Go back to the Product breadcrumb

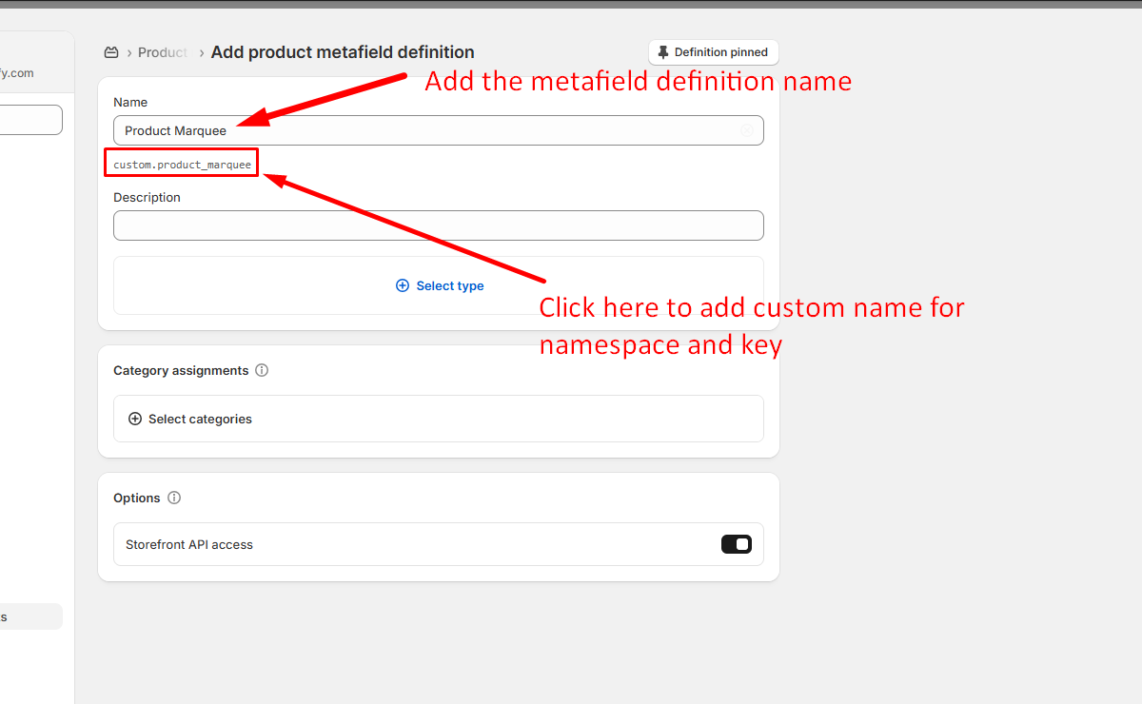162,52
